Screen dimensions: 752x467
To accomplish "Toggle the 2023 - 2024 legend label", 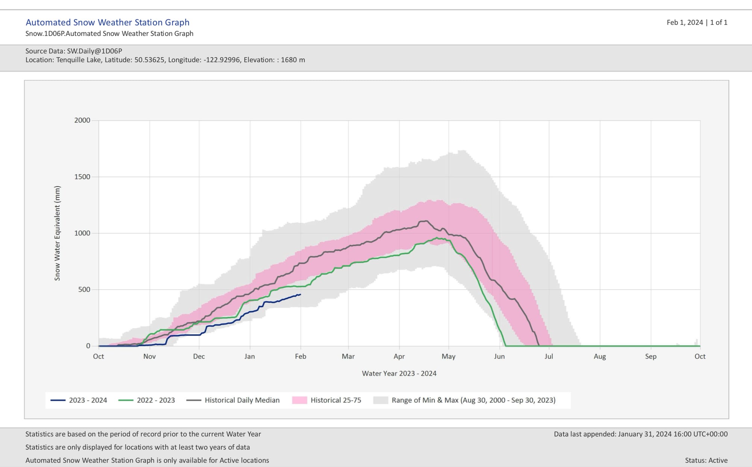I will point(88,401).
